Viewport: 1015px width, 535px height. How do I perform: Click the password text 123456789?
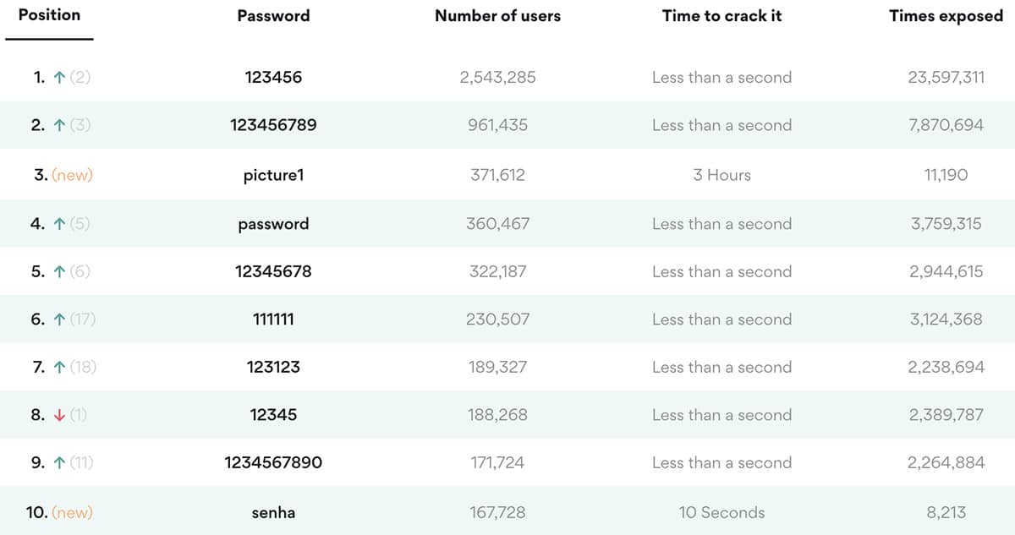tap(273, 125)
